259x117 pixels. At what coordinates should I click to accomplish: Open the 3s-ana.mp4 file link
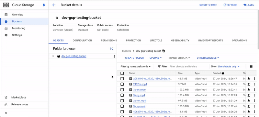point(140,90)
